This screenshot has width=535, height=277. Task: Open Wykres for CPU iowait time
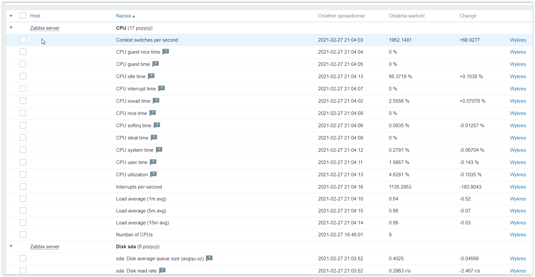point(518,101)
